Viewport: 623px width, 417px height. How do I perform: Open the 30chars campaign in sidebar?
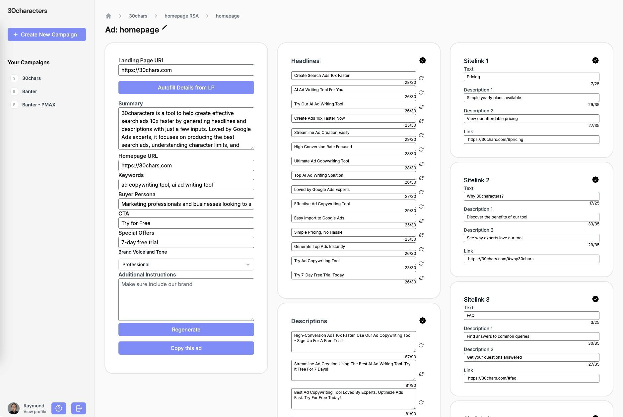[x=32, y=78]
